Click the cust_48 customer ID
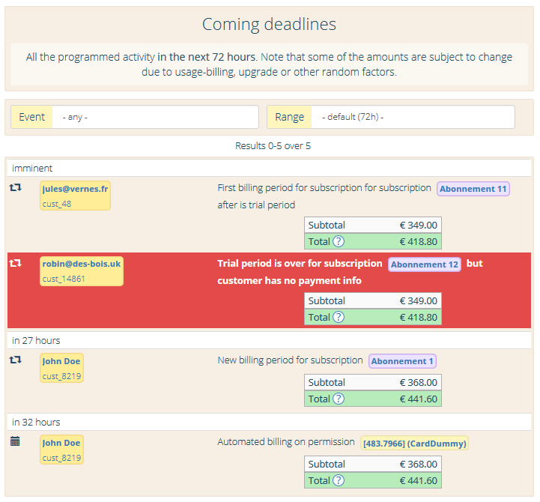Image resolution: width=540 pixels, height=502 pixels. coord(57,204)
